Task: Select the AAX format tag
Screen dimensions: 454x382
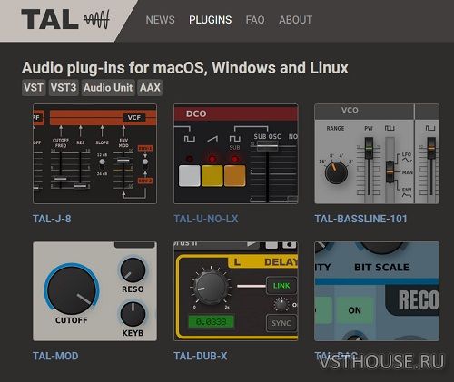Action: tap(150, 88)
